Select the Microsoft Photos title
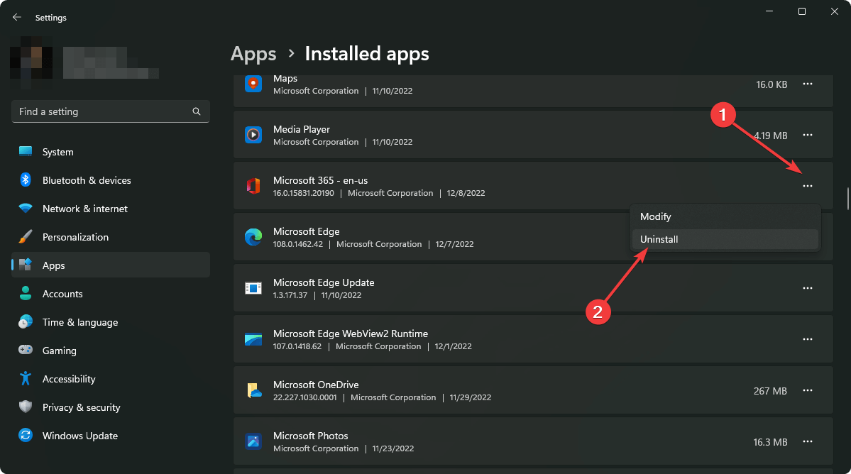The image size is (851, 474). point(310,436)
